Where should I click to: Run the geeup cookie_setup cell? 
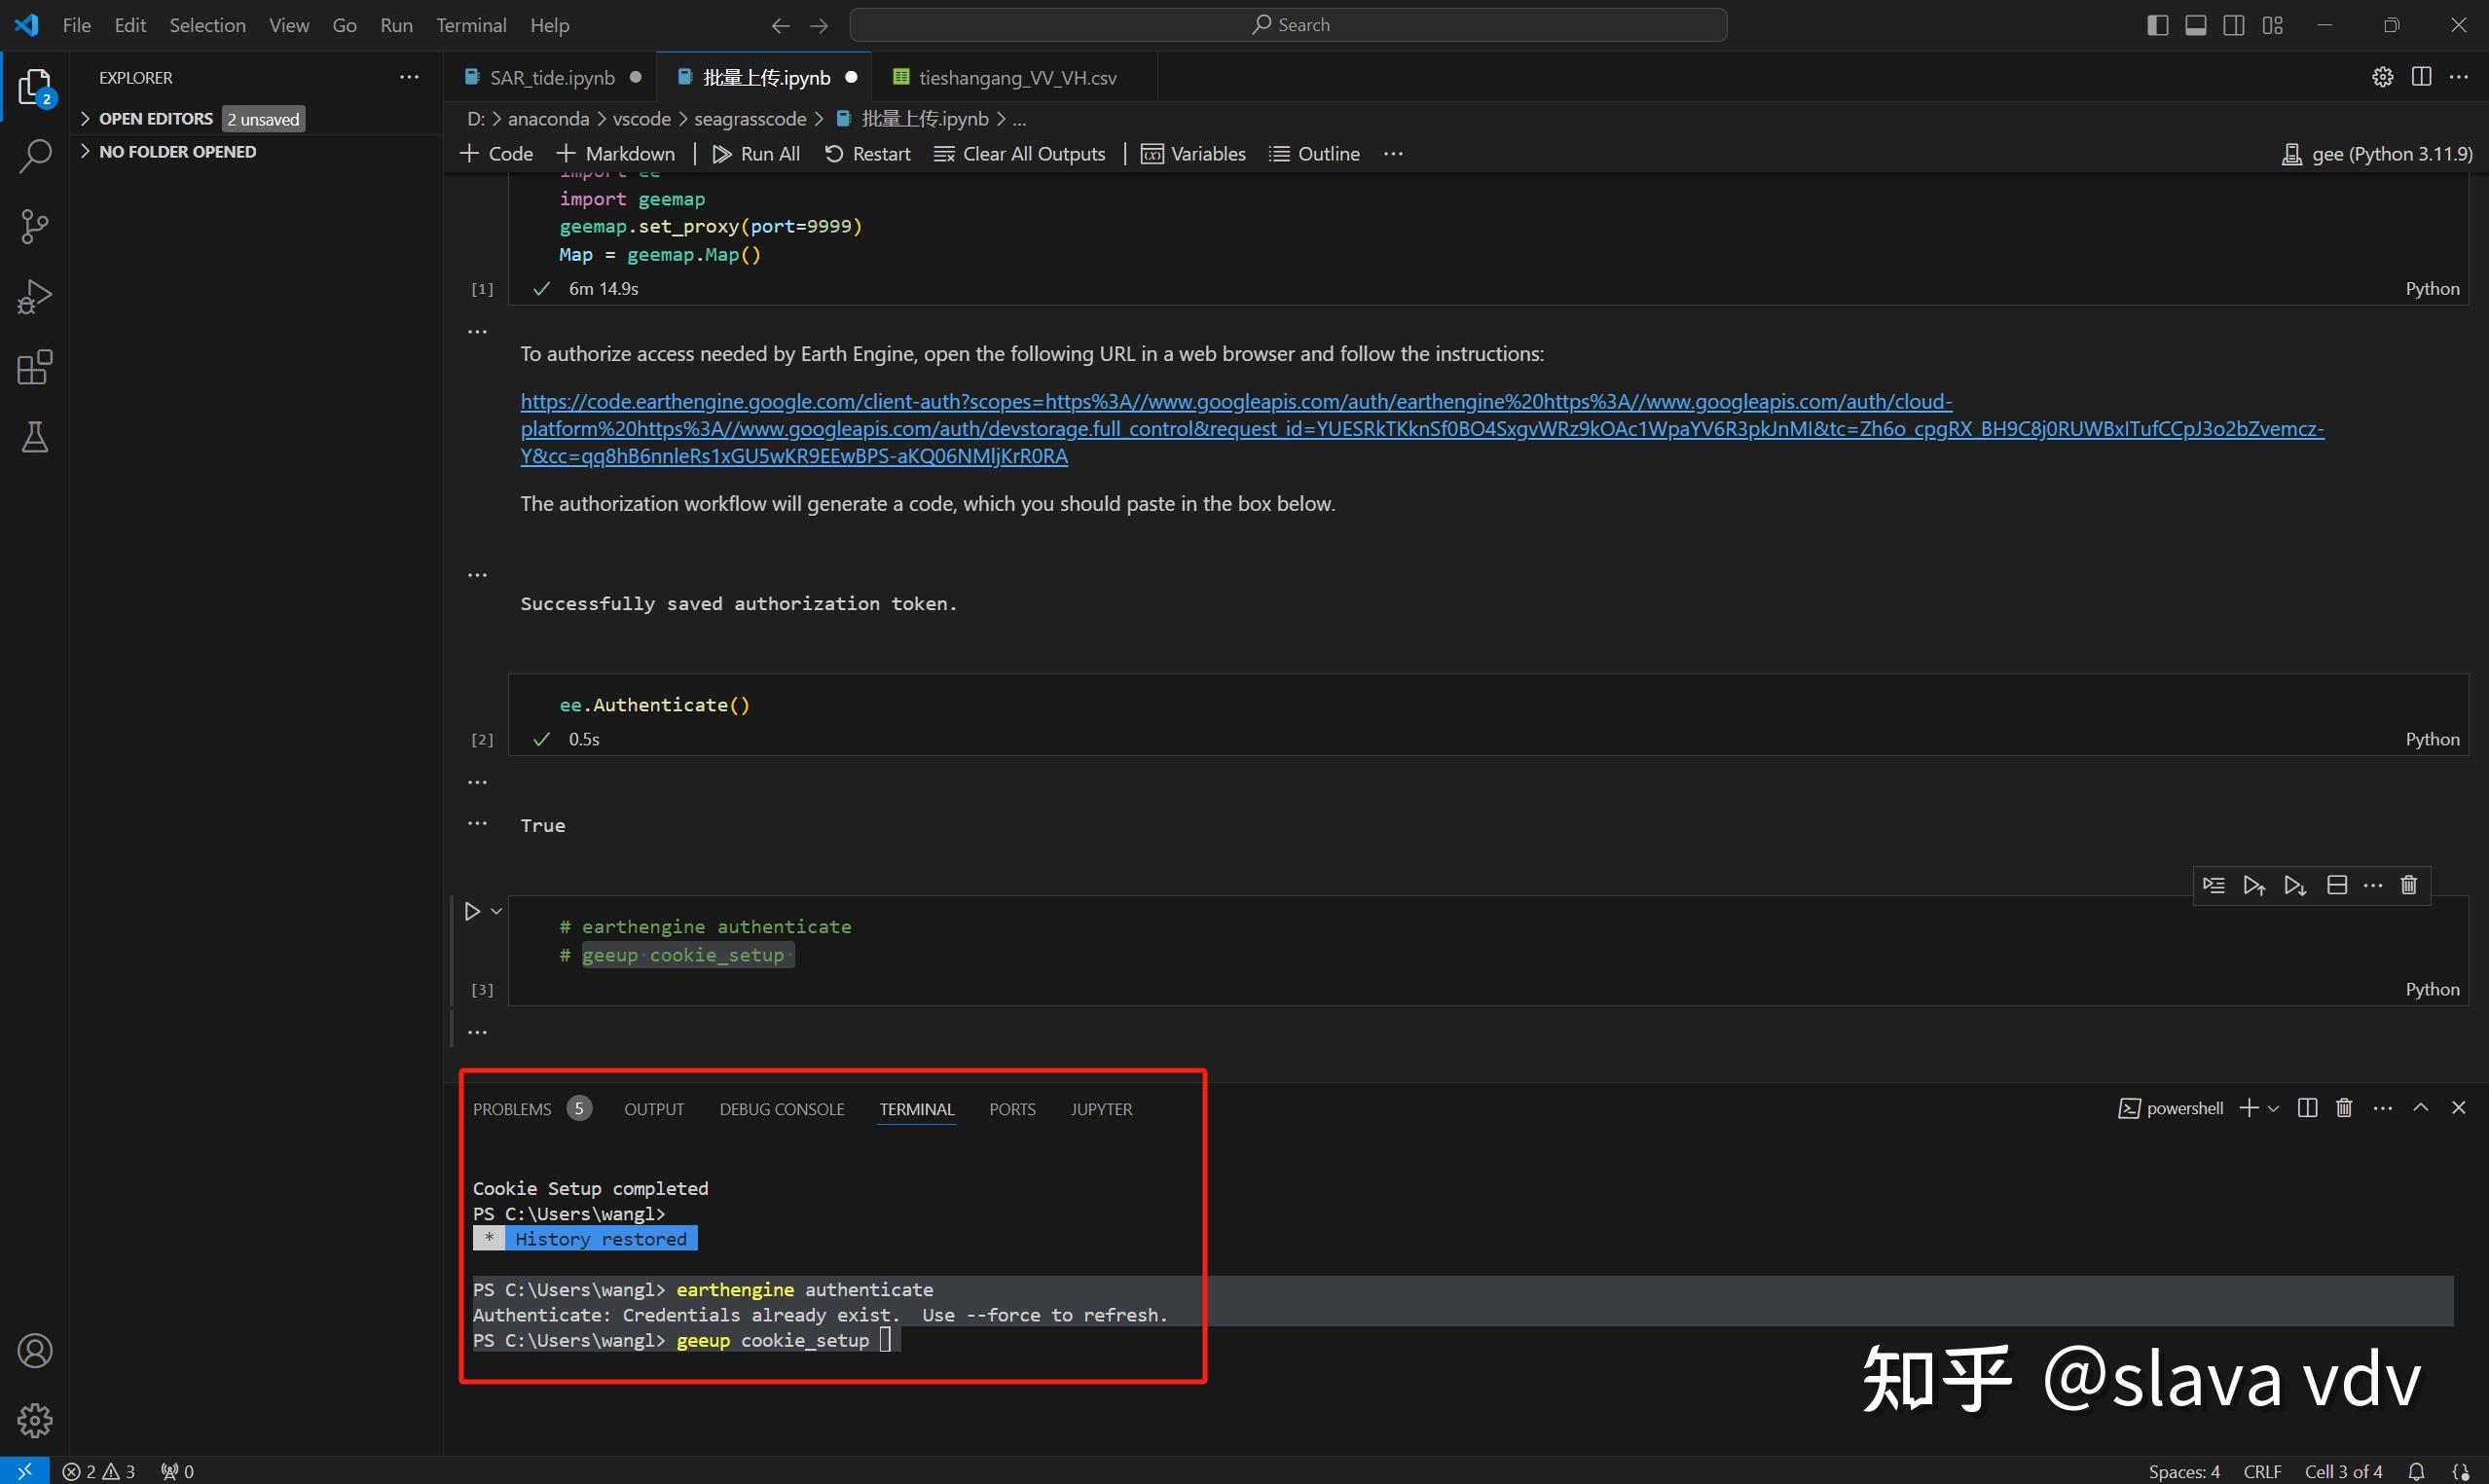[472, 911]
